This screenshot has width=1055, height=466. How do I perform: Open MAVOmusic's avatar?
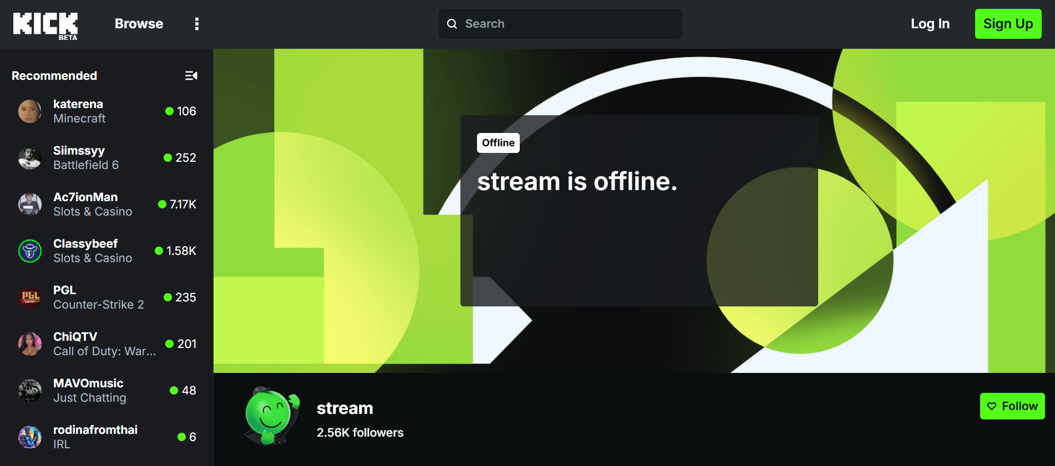click(x=30, y=391)
